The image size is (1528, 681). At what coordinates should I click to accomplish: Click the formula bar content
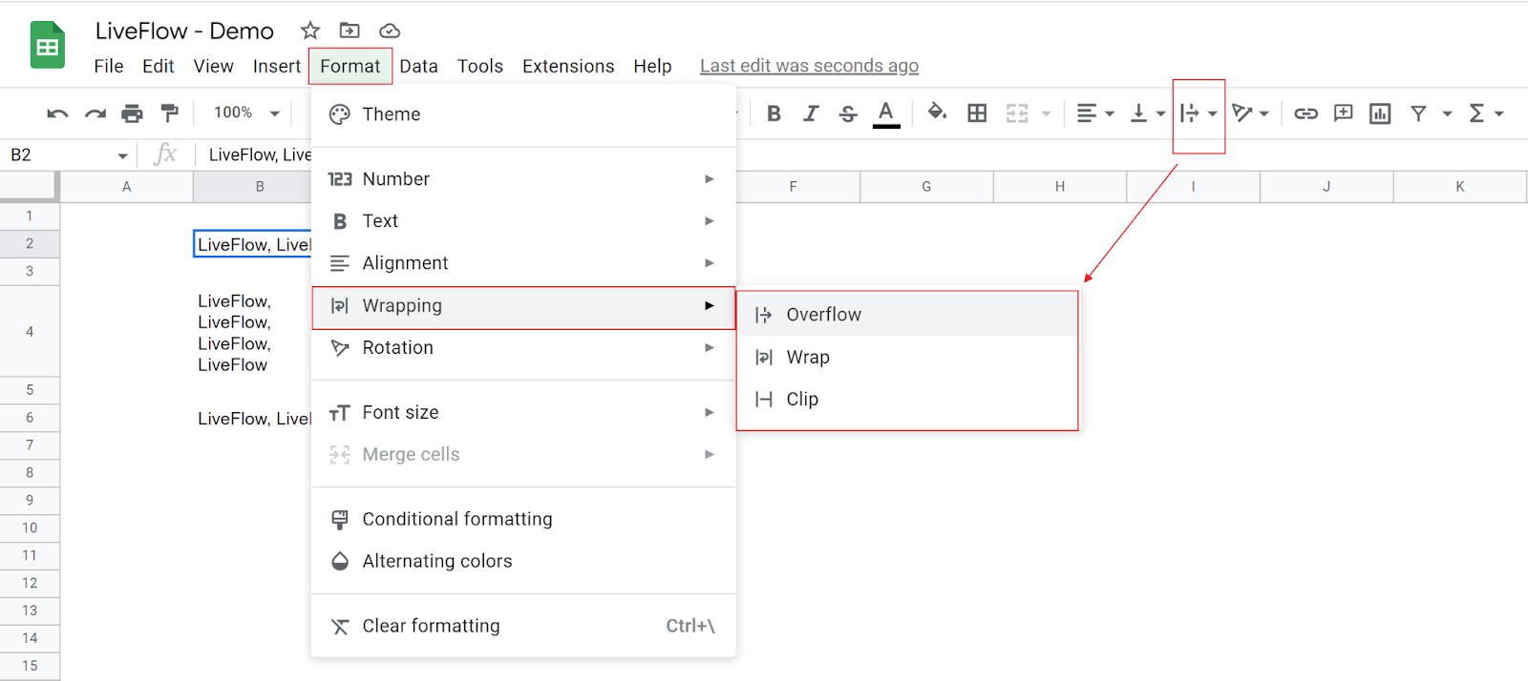(260, 155)
